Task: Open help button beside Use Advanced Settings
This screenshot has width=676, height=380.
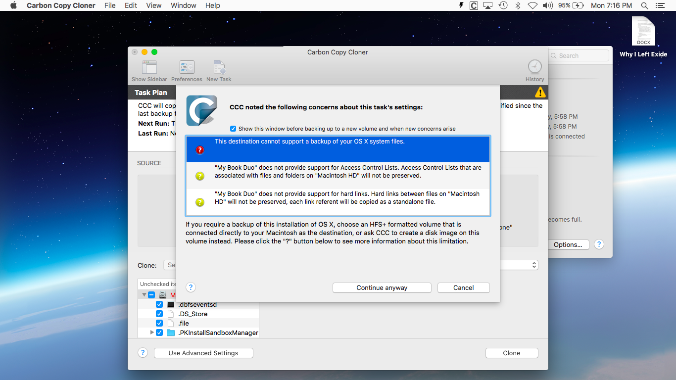Action: click(x=143, y=353)
